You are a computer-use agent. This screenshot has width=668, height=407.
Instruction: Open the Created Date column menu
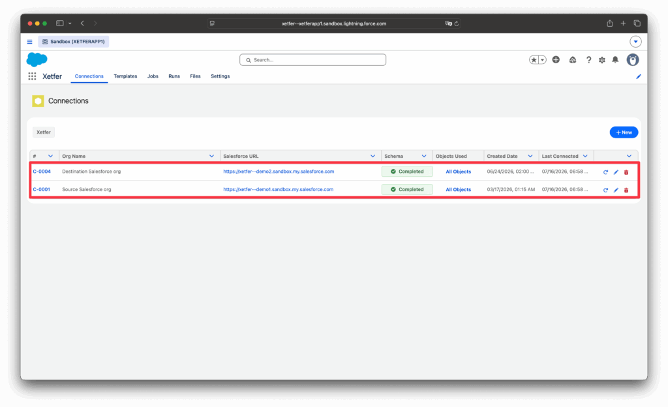530,157
